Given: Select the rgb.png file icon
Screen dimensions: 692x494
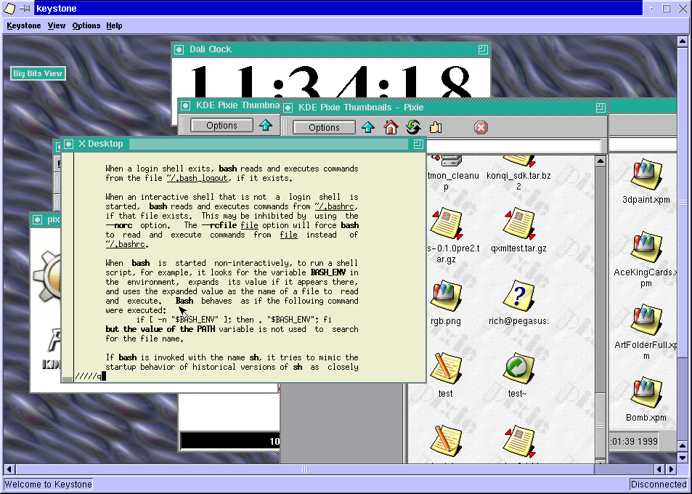Looking at the screenshot, I should pyautogui.click(x=445, y=296).
